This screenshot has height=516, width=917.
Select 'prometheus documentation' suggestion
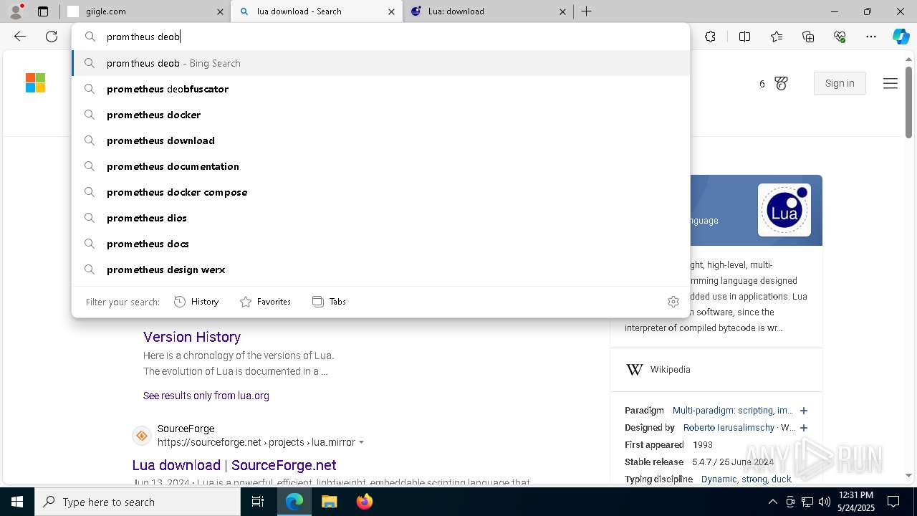coord(381,166)
